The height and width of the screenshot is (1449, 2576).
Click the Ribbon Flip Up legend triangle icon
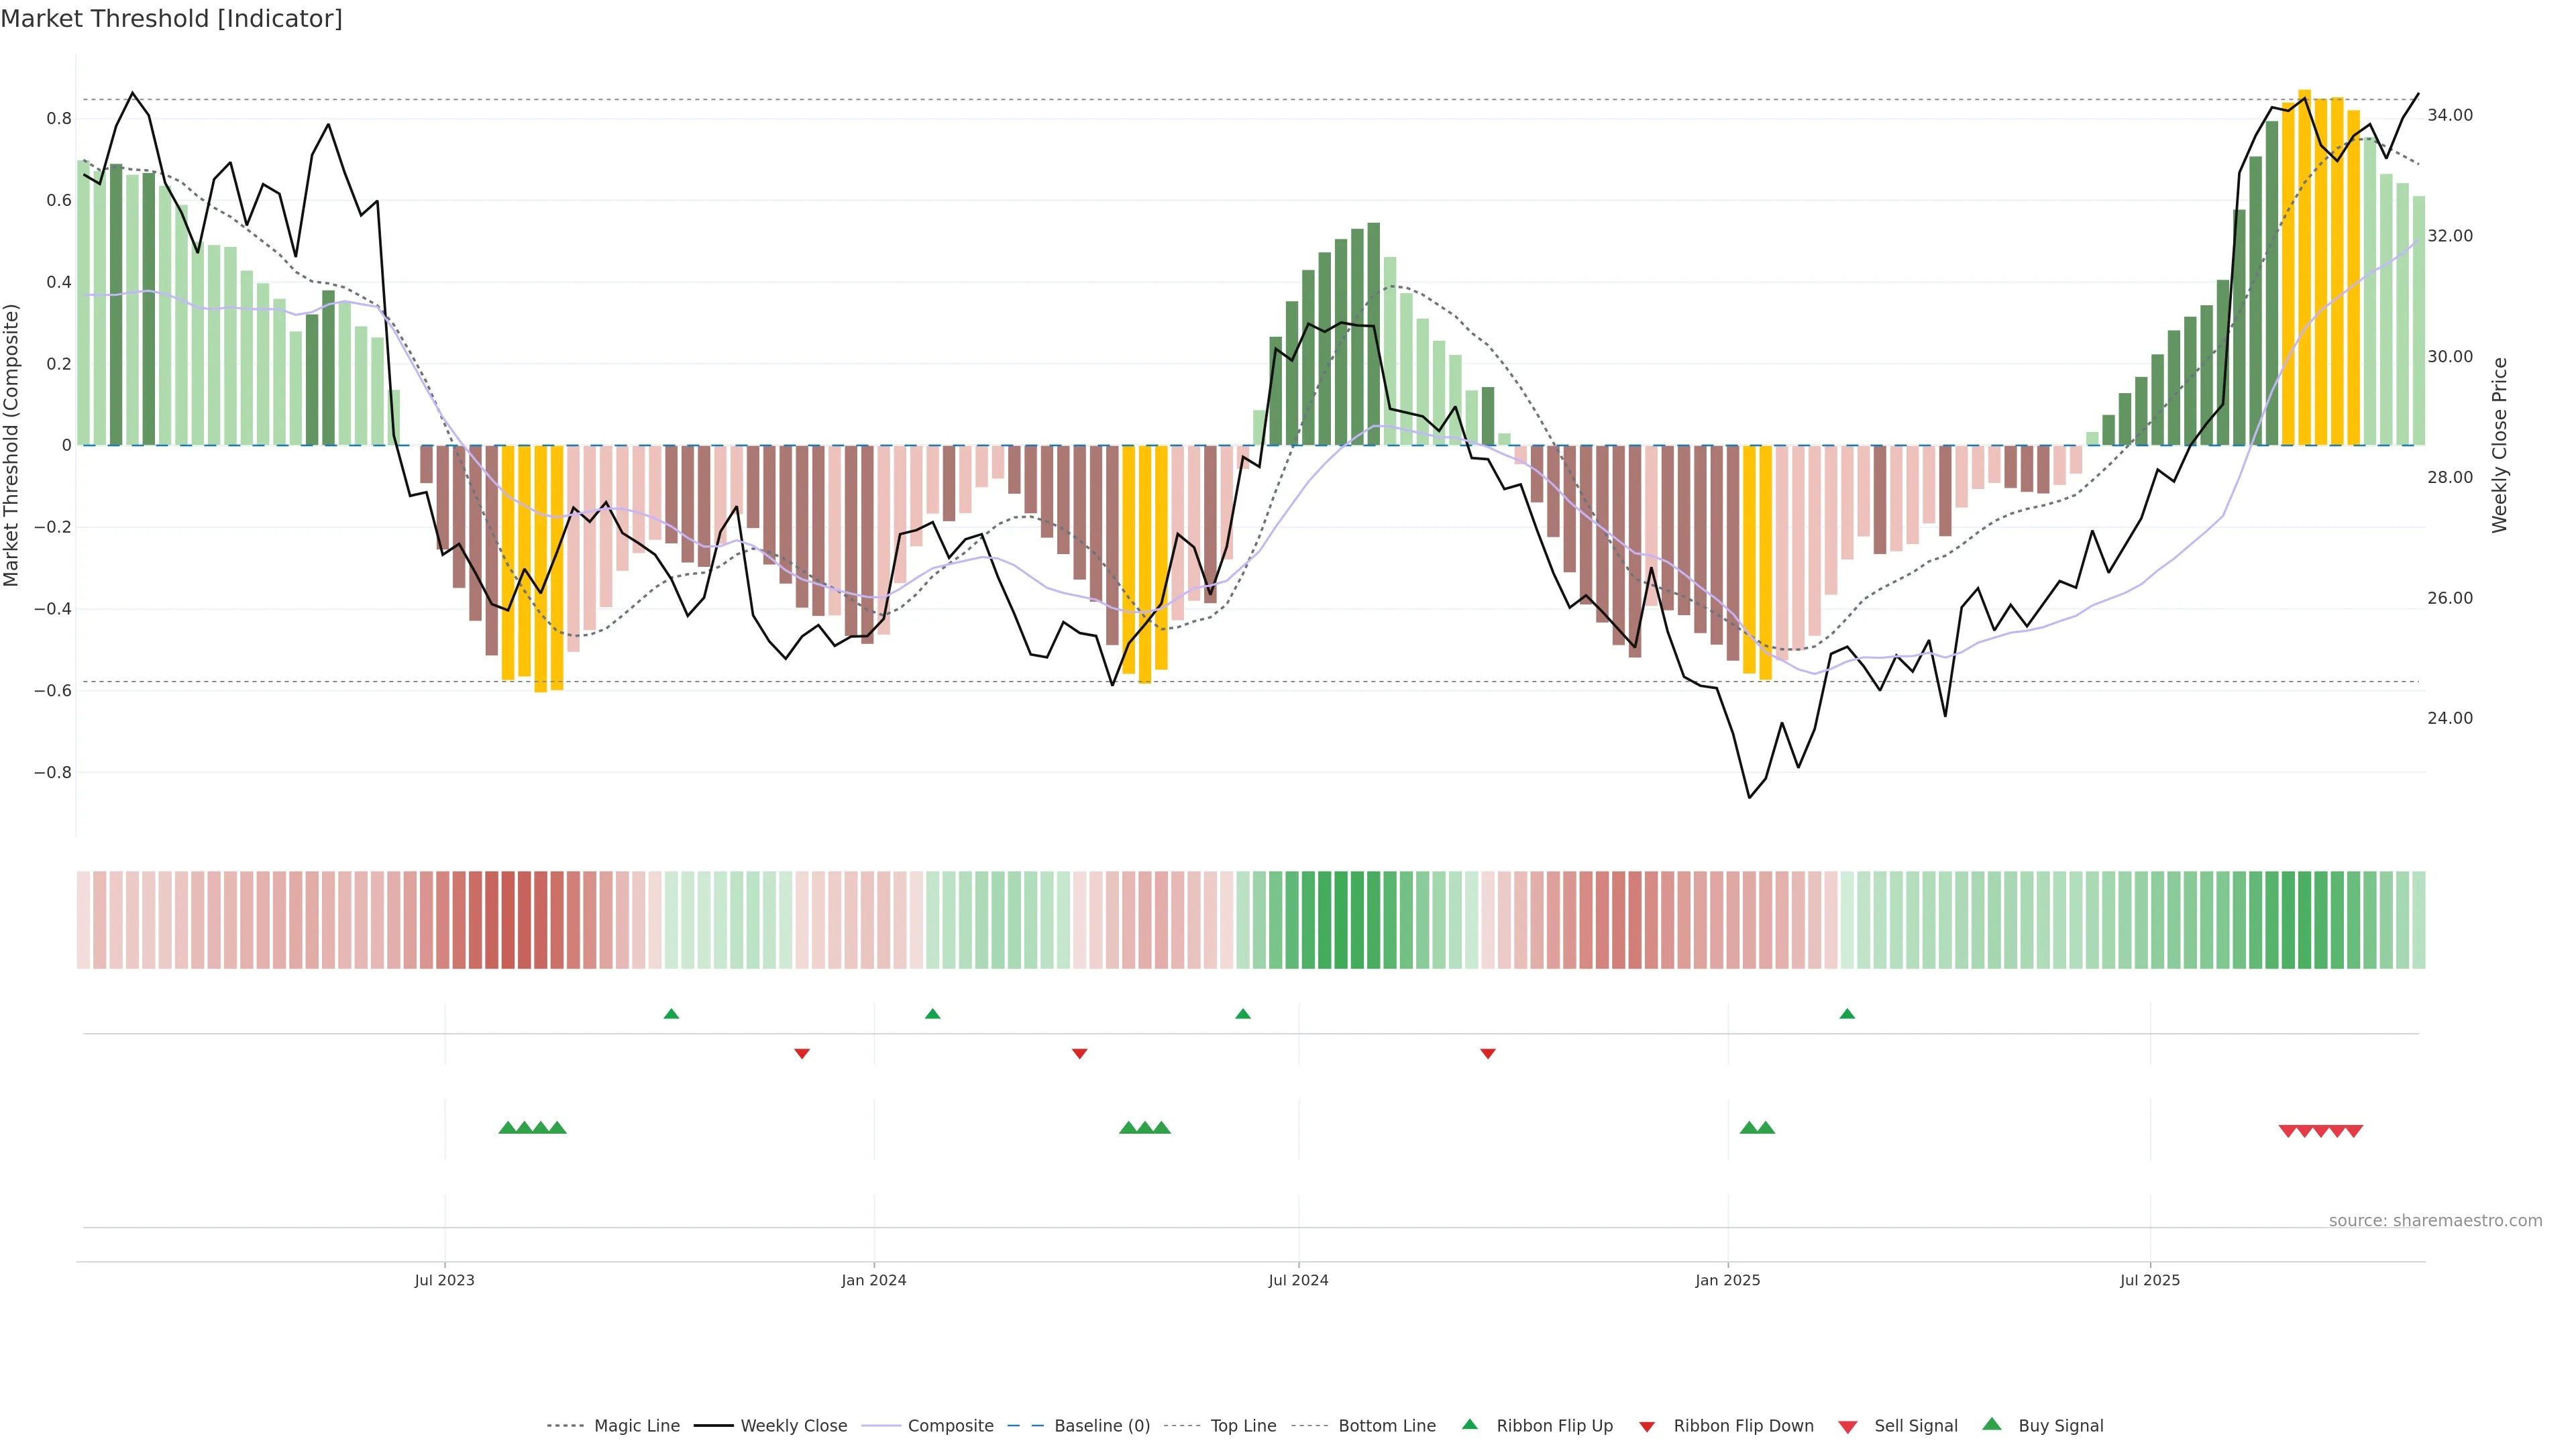(x=1469, y=1424)
